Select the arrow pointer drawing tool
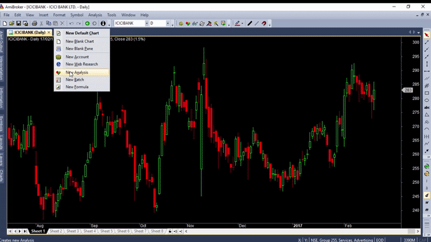 tap(426, 35)
